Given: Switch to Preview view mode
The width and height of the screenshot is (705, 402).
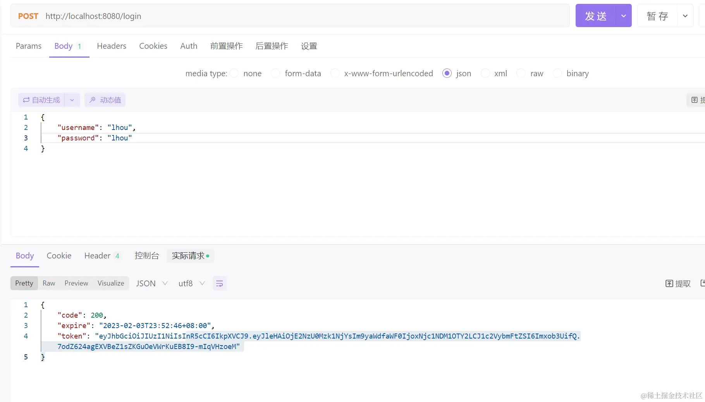Looking at the screenshot, I should click(76, 283).
